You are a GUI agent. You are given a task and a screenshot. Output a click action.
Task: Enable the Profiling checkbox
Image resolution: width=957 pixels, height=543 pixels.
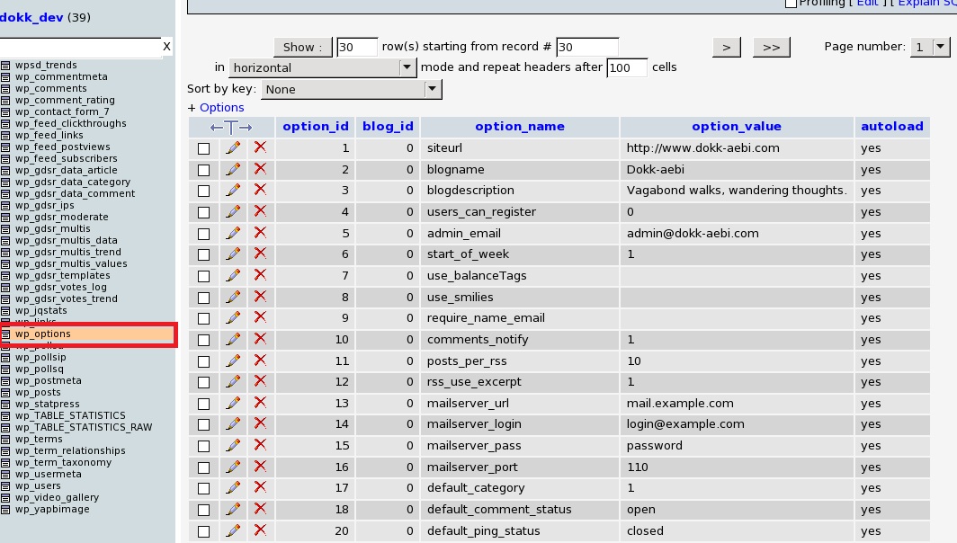click(x=791, y=4)
